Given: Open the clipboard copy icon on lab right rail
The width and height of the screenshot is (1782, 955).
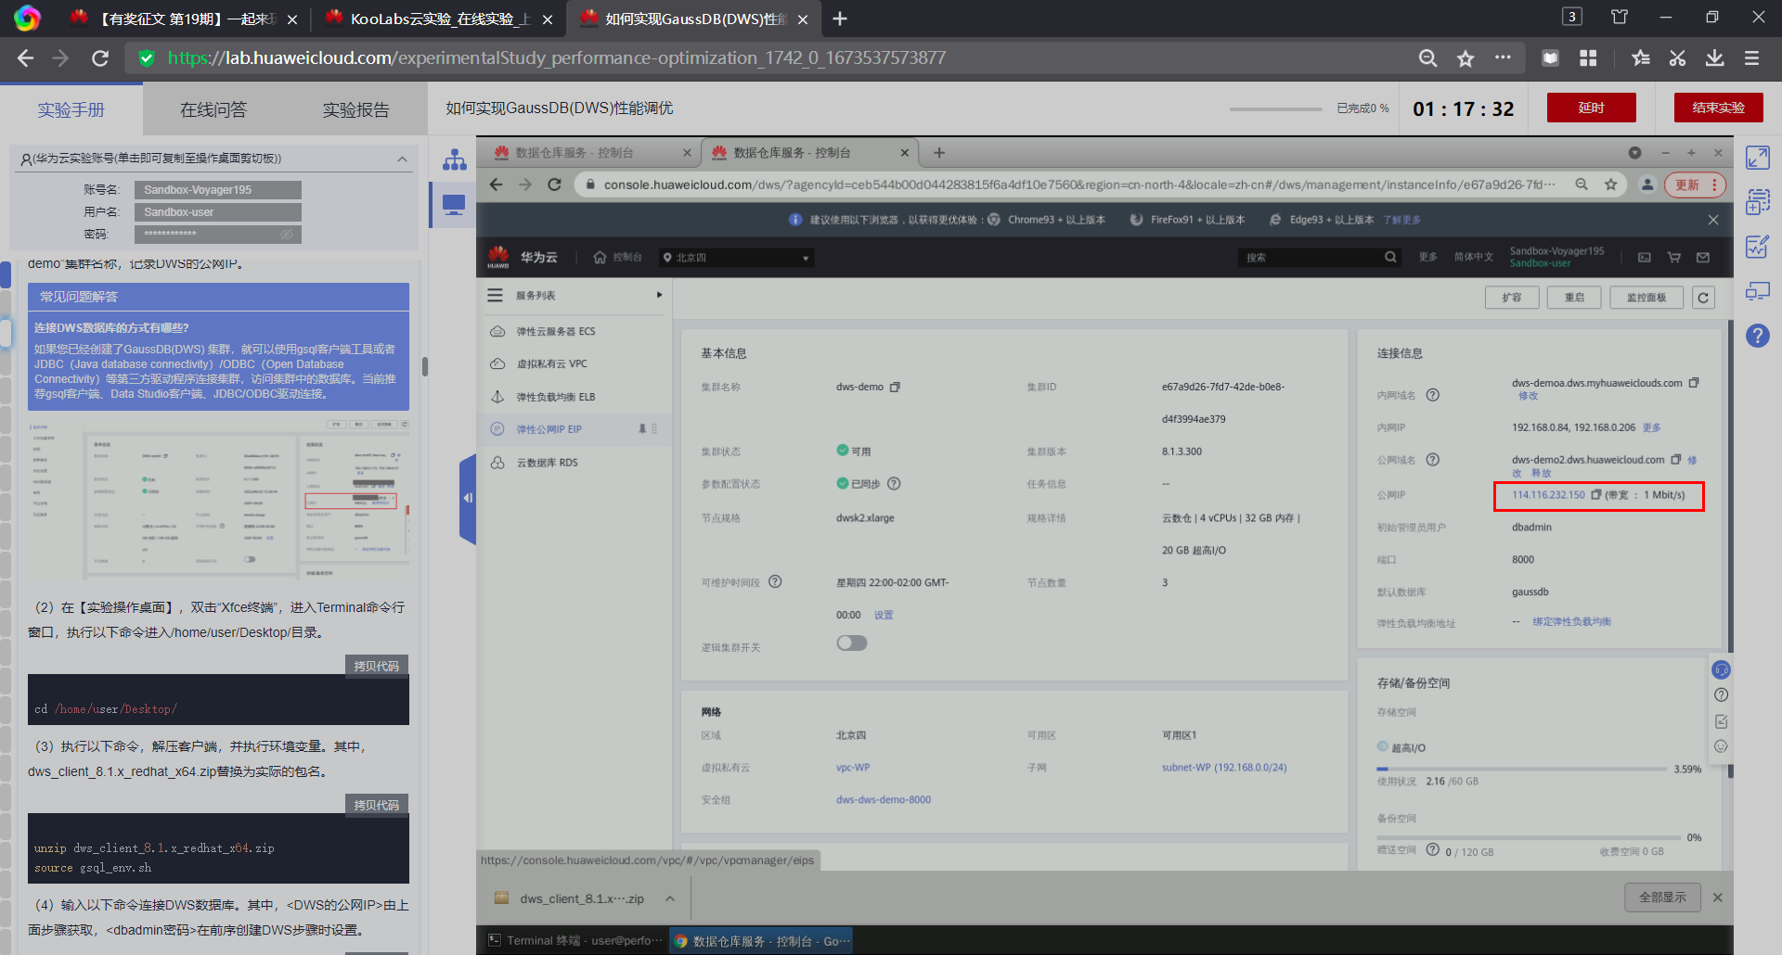Looking at the screenshot, I should [1757, 201].
